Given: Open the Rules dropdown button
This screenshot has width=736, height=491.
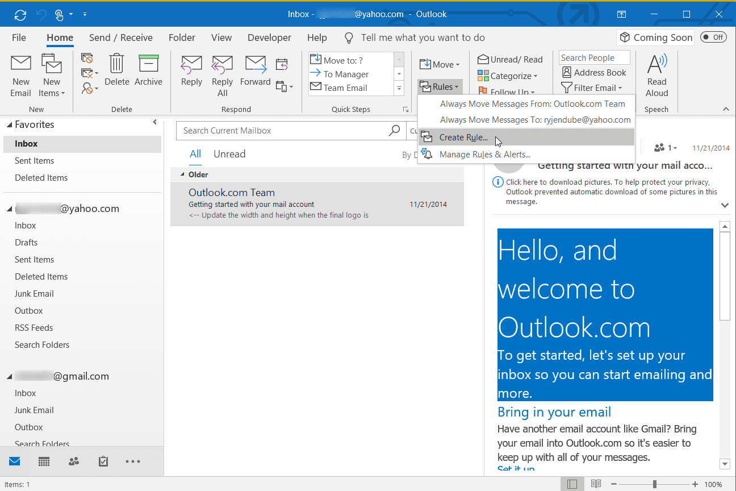Looking at the screenshot, I should 440,86.
